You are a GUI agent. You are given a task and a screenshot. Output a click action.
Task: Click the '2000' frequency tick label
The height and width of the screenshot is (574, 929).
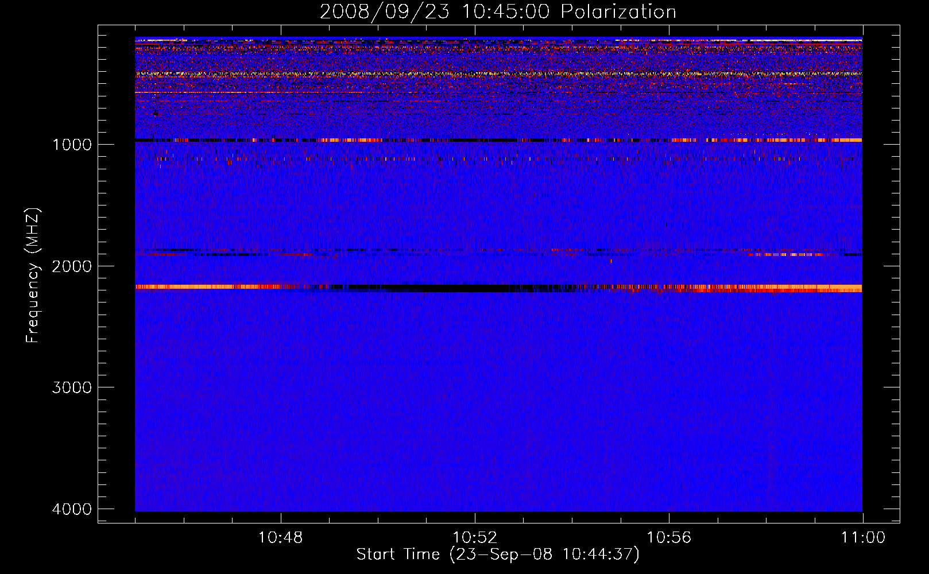[x=72, y=266]
